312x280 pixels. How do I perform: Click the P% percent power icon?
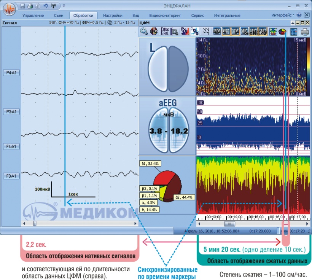(194, 31)
